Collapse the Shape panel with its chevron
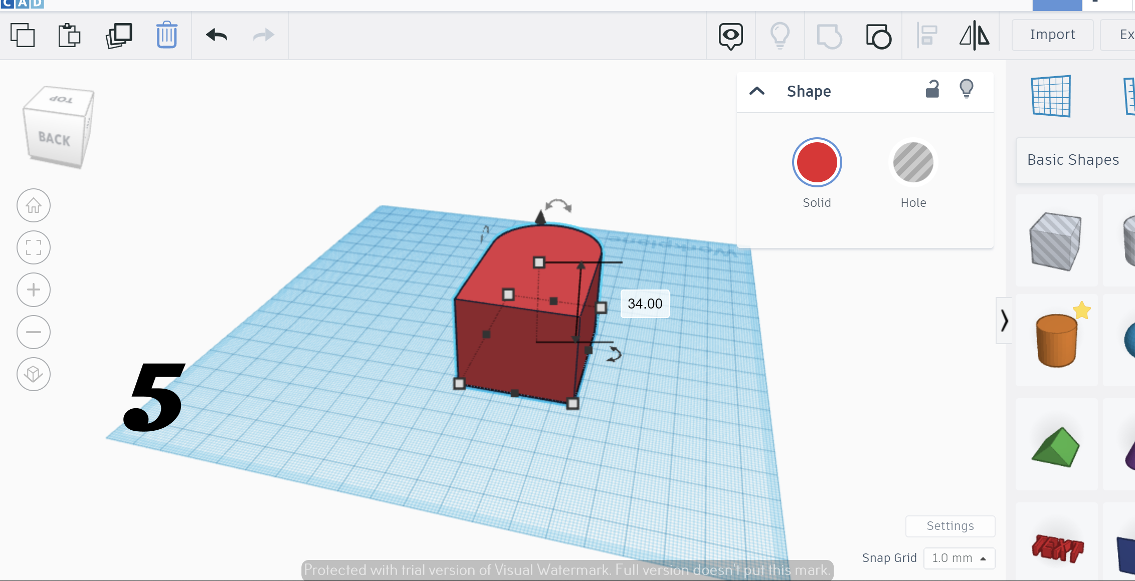 (757, 91)
